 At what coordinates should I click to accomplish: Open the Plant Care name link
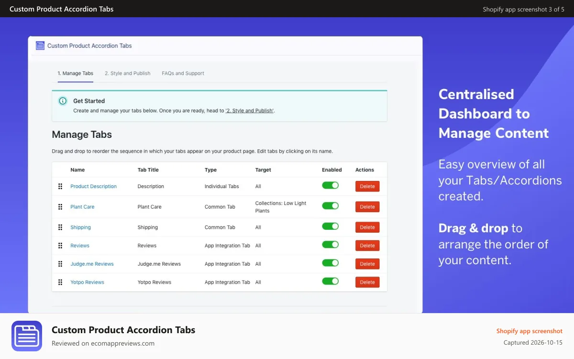(x=82, y=207)
